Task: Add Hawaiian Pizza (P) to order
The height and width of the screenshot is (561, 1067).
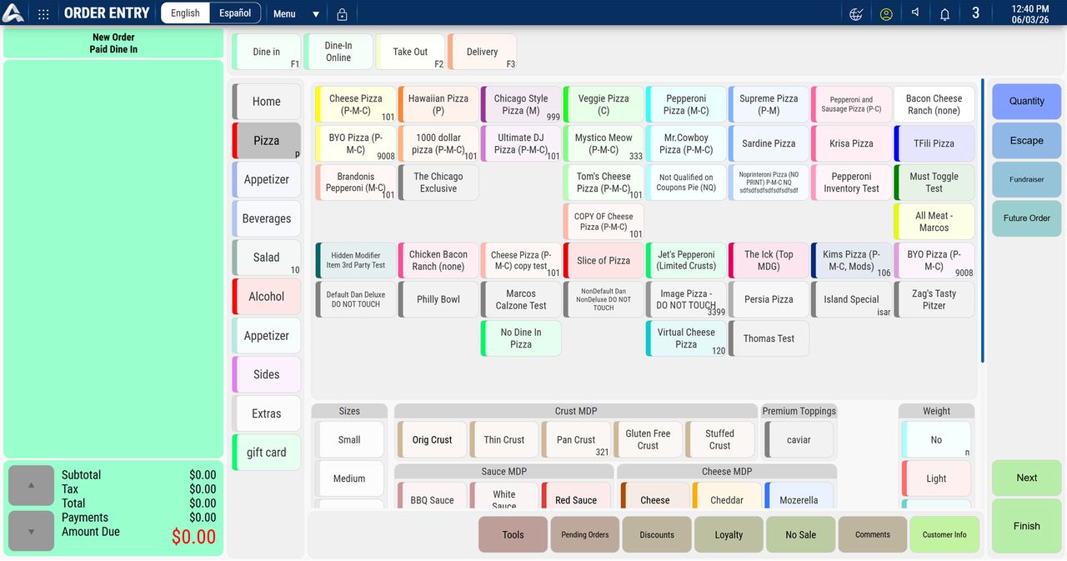Action: tap(438, 104)
